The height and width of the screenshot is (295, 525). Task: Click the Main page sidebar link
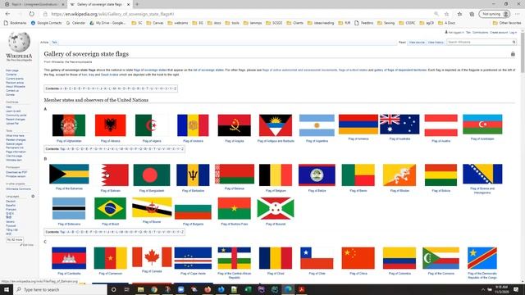12,70
